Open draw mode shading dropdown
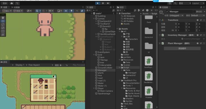The width and height of the screenshot is (206, 109). (60, 11)
